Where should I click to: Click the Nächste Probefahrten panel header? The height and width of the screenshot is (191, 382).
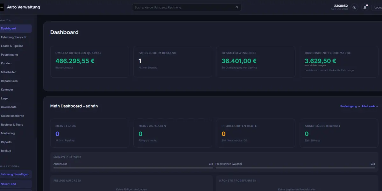(238, 180)
